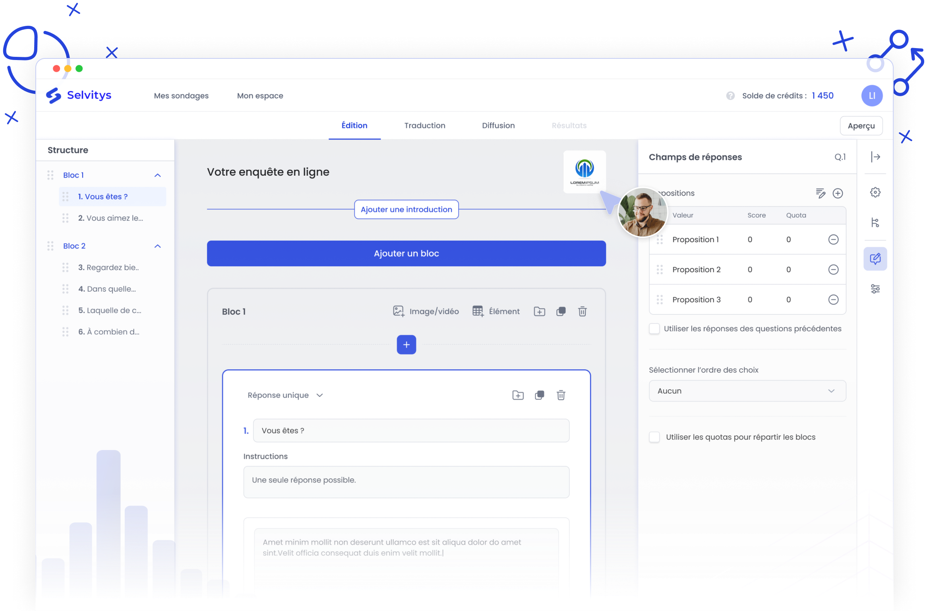This screenshot has width=929, height=611.
Task: Open the Réponse unique question type dropdown
Action: pos(285,396)
